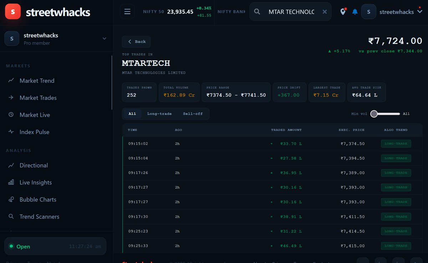Open Bubble Charts page
Viewport: 428px width, 263px height.
(x=38, y=200)
